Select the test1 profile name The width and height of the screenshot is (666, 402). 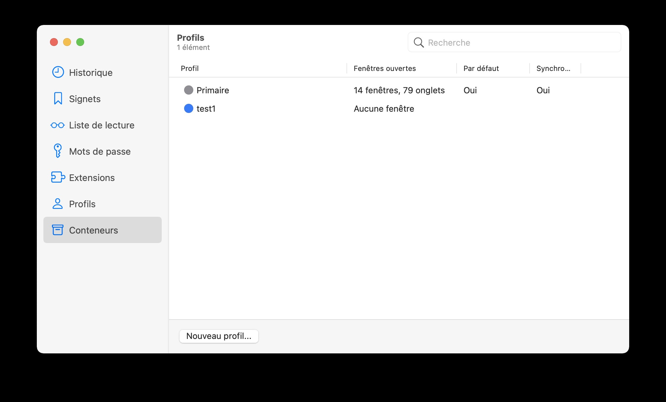click(206, 109)
